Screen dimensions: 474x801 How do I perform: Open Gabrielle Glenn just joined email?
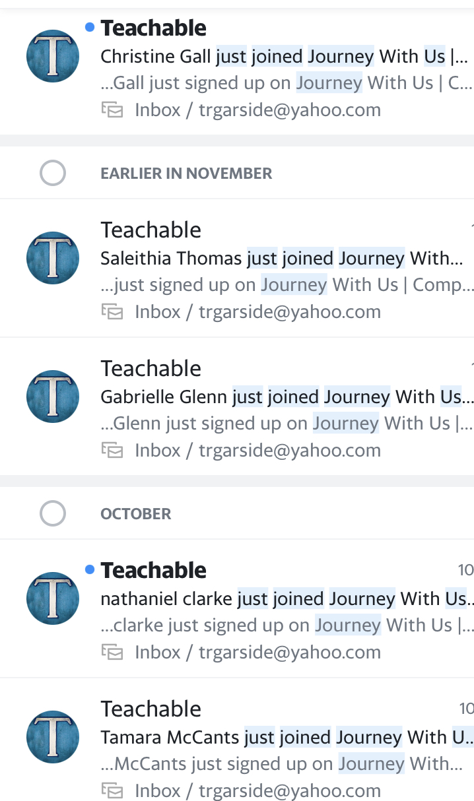(x=237, y=407)
